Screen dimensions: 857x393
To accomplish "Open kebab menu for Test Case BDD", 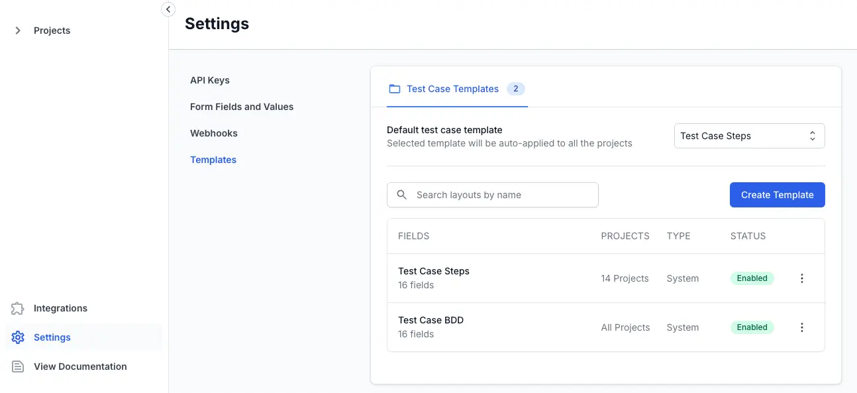I will point(801,327).
